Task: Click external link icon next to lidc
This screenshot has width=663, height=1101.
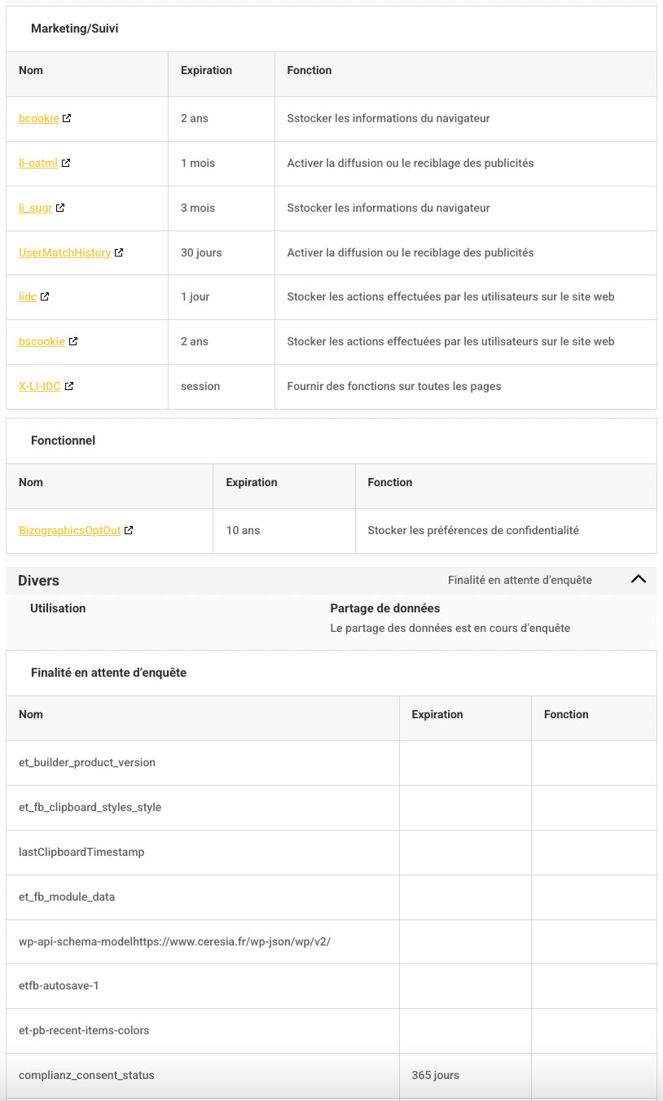Action: click(x=45, y=296)
